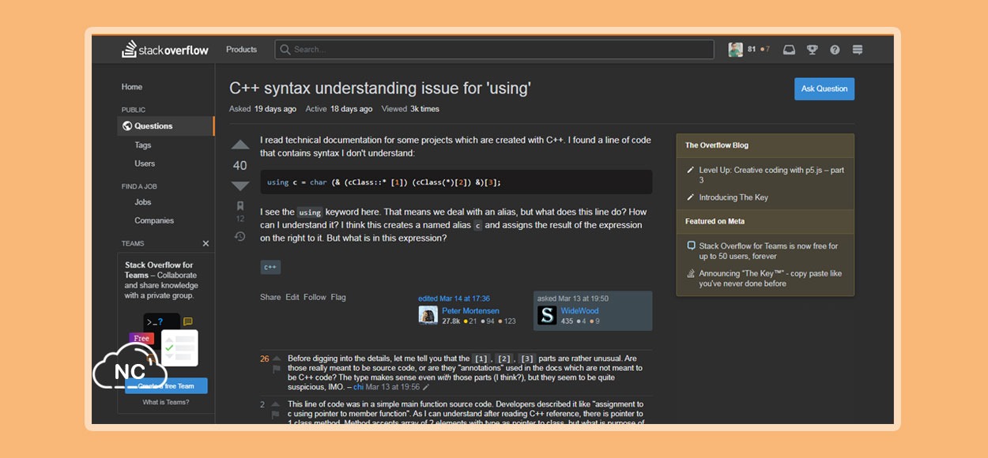988x458 pixels.
Task: Open Tags in the sidebar
Action: 142,145
